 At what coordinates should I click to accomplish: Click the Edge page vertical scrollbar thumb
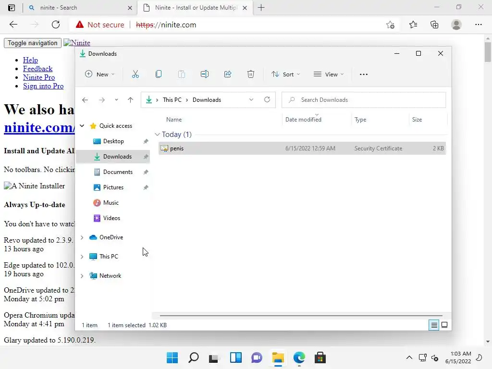tap(488, 52)
